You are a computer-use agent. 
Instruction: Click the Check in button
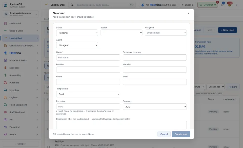(188, 5)
